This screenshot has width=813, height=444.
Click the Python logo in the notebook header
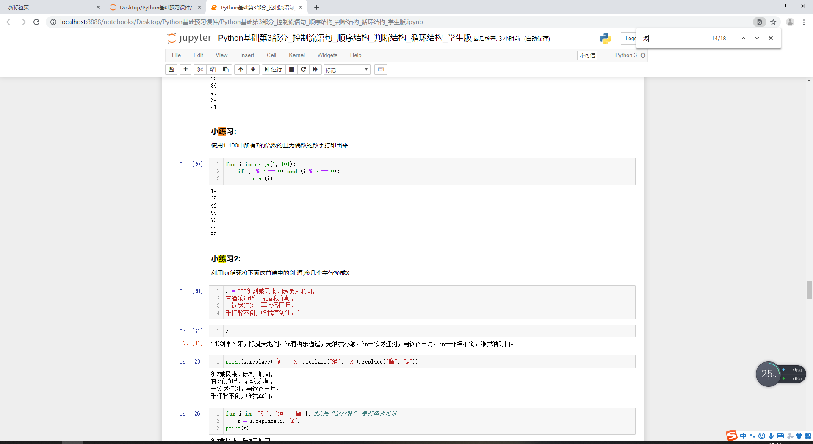click(x=606, y=39)
